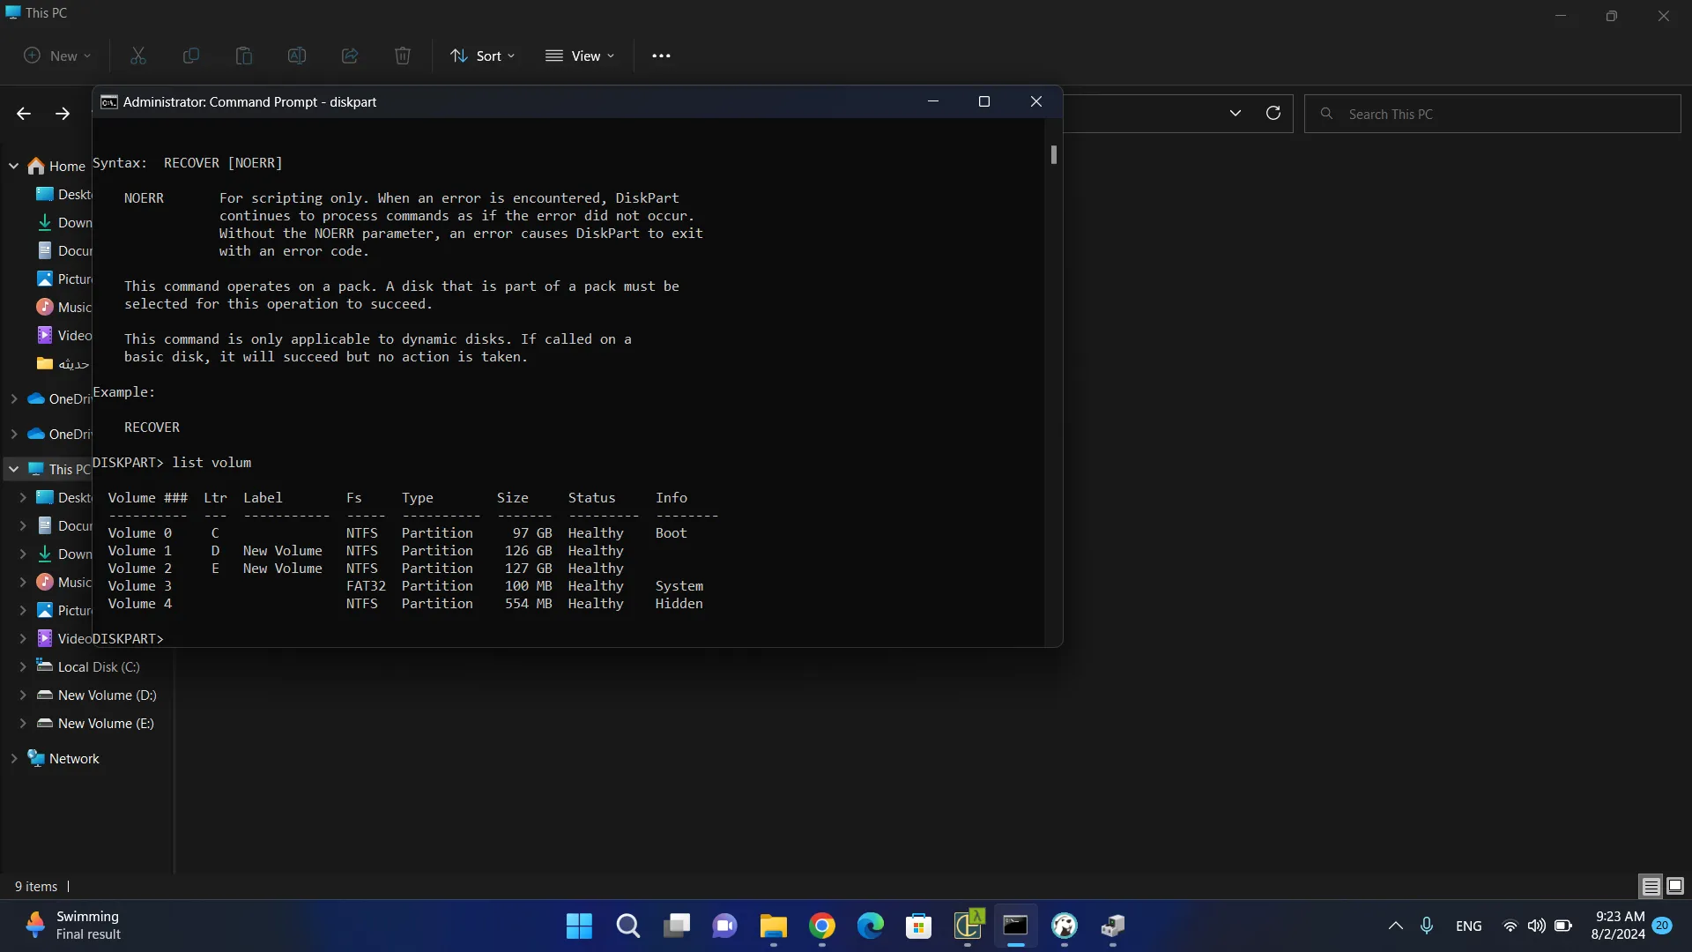Expand New Volume (D:) in sidebar
Screen dimensions: 1692x952
click(23, 695)
